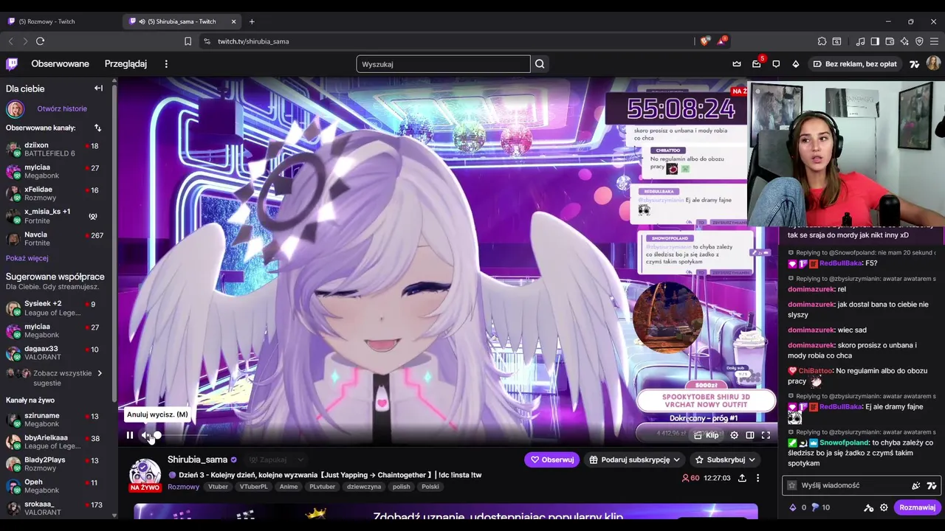The image size is (945, 531).
Task: Open the Subskrybuj dropdown
Action: click(x=726, y=459)
